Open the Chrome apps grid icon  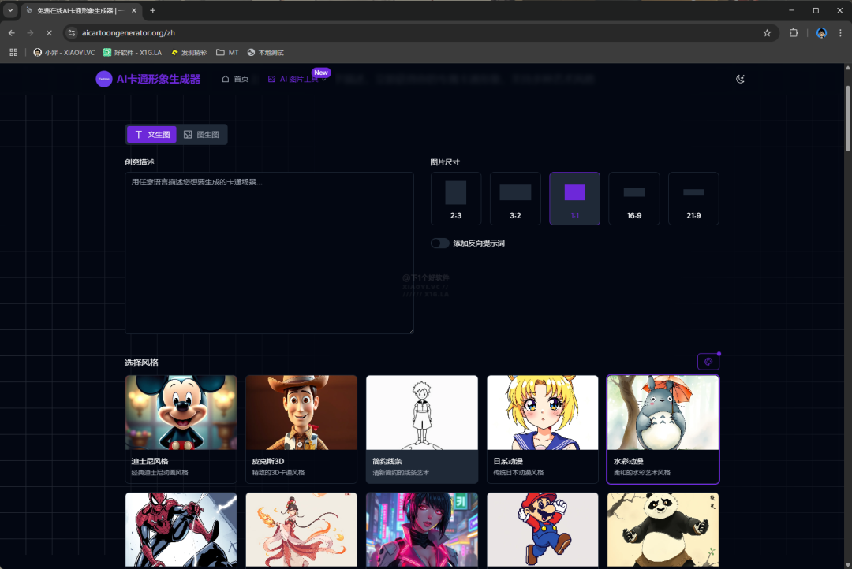(x=13, y=53)
